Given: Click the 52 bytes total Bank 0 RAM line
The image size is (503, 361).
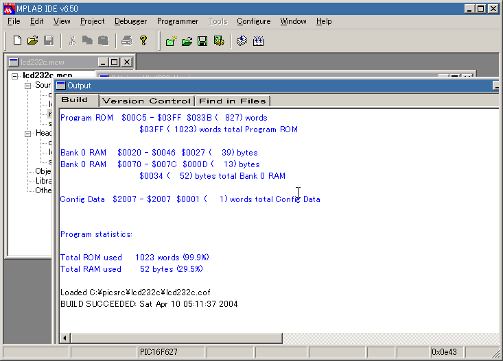Looking at the screenshot, I should tap(212, 176).
